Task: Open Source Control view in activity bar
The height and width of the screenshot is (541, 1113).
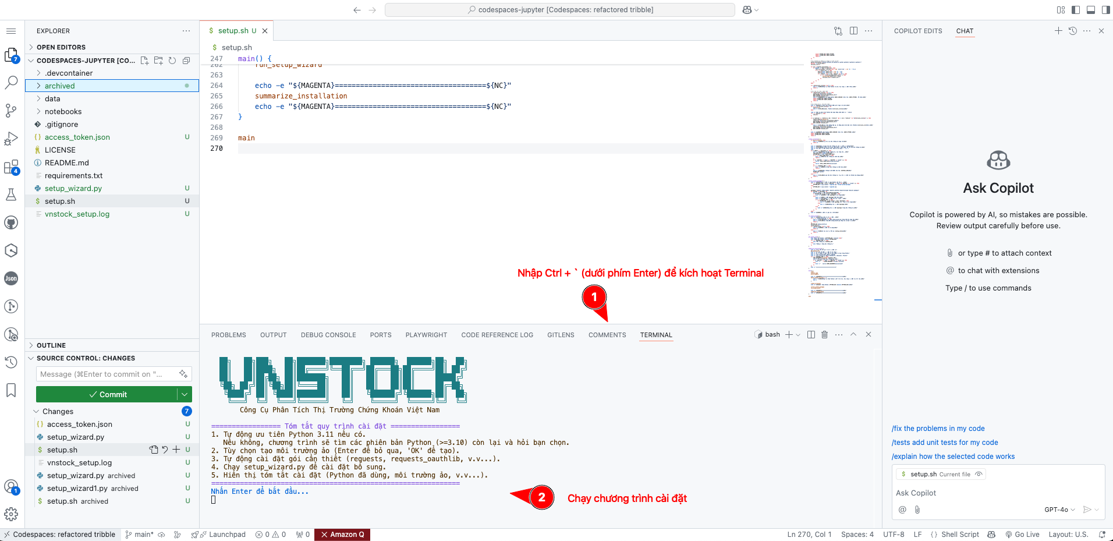Action: 11,110
